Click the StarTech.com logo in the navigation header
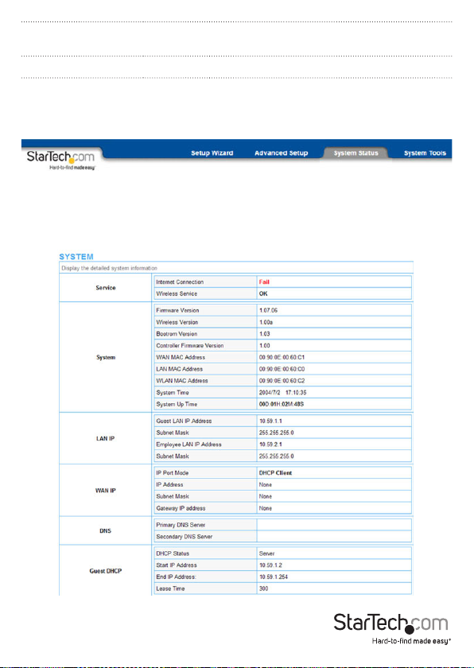This screenshot has height=668, width=474. [x=60, y=159]
